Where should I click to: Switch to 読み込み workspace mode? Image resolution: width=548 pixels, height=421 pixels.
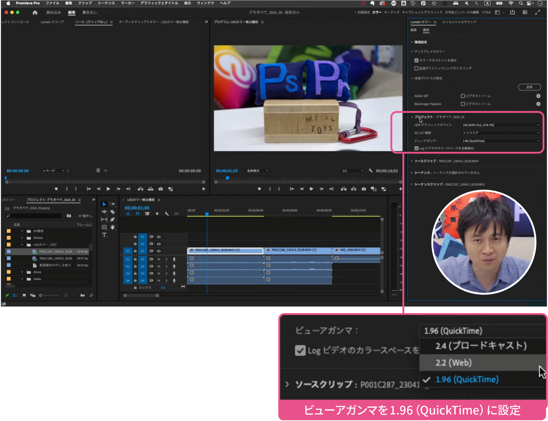[x=54, y=12]
